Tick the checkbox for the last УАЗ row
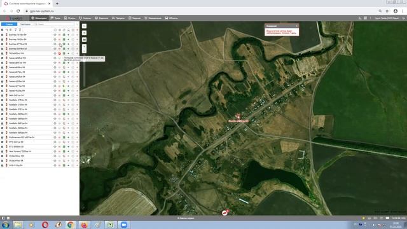This screenshot has height=229, width=407. click(x=3, y=165)
